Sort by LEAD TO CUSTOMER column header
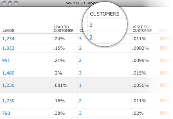 pos(63,29)
